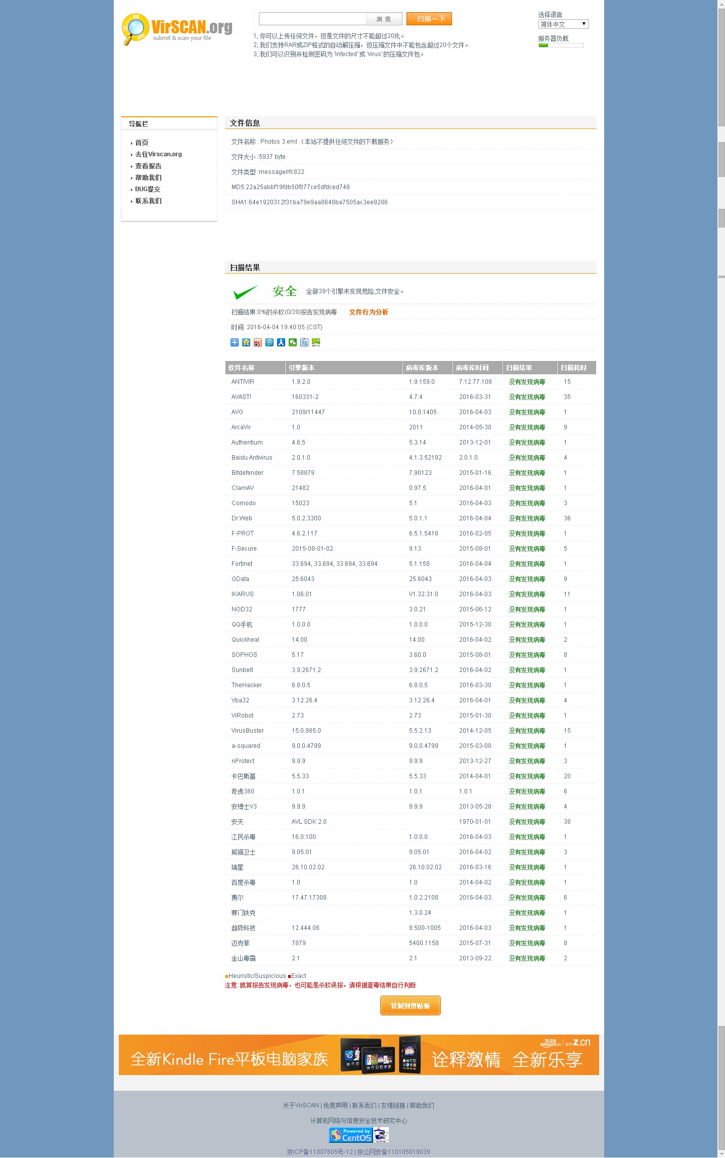Image resolution: width=725 pixels, height=1158 pixels.
Task: Click the Fortinet engine version 33.694 text
Action: point(335,564)
